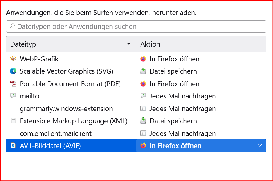Click the AV1-Bilddatei file icon

(13, 146)
